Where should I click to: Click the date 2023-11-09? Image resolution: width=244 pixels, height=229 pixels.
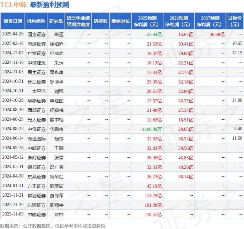pyautogui.click(x=13, y=214)
